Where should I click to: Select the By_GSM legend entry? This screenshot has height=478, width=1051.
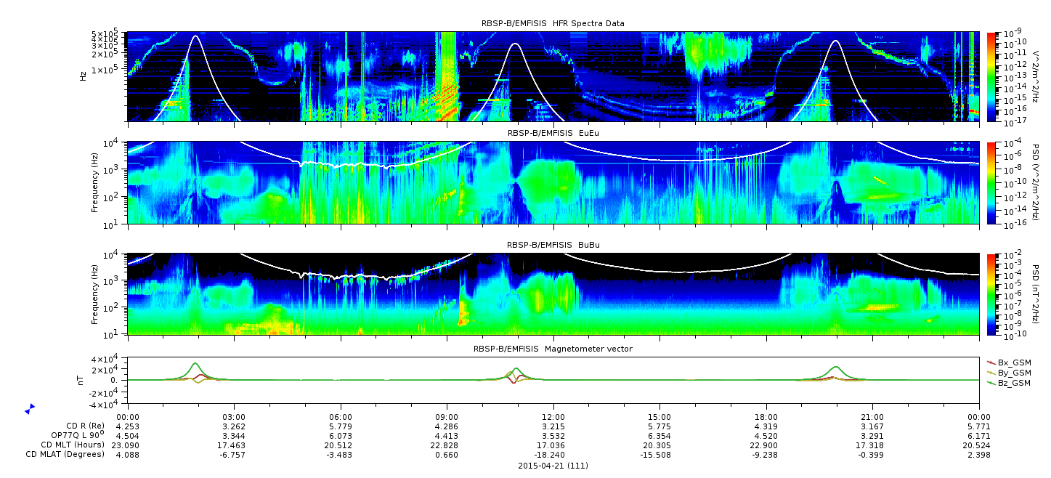point(1008,373)
